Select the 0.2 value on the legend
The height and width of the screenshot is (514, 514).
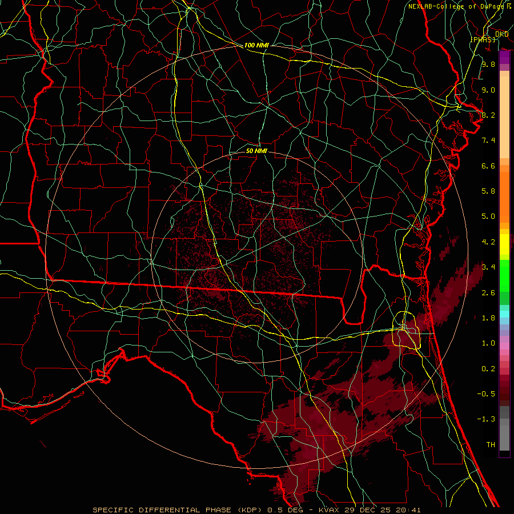click(488, 369)
